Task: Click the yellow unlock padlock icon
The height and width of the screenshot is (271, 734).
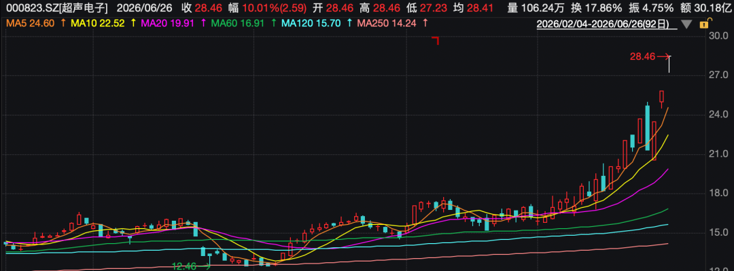Action: click(x=703, y=24)
